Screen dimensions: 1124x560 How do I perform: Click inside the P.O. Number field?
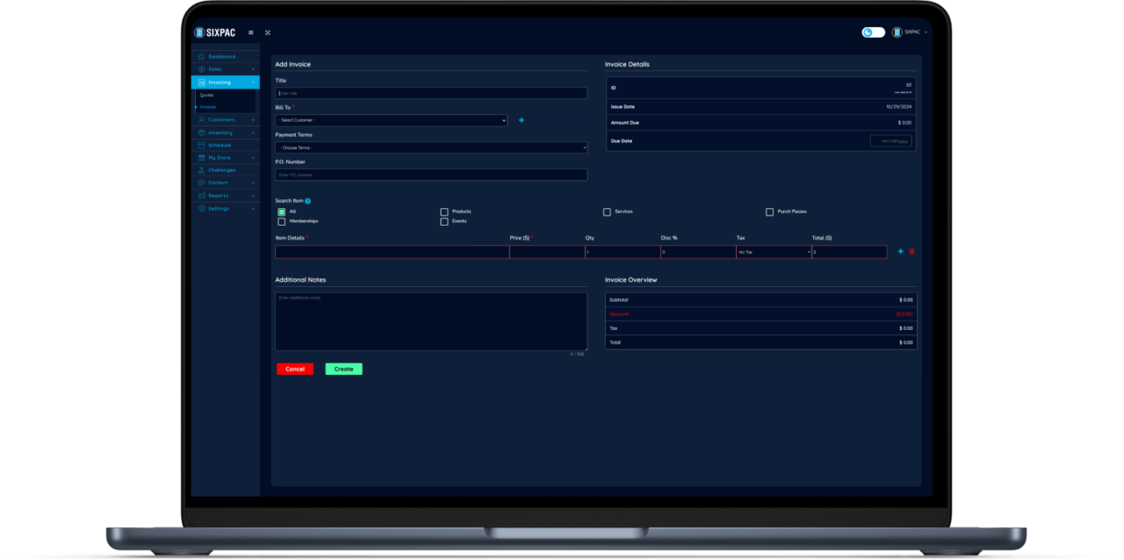click(x=430, y=175)
